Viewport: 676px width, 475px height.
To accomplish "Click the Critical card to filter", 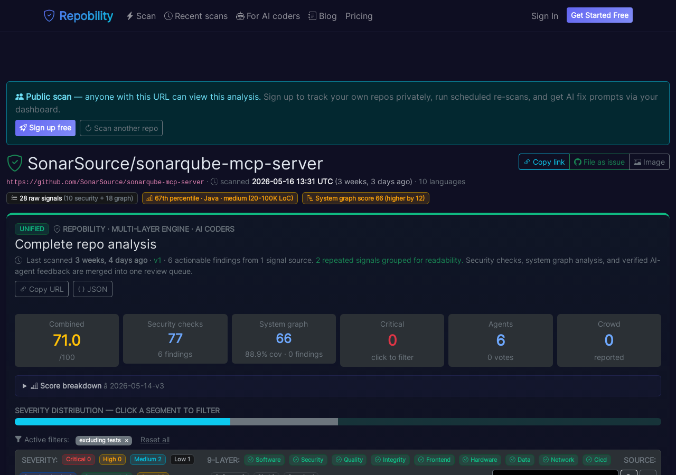I will coord(392,340).
